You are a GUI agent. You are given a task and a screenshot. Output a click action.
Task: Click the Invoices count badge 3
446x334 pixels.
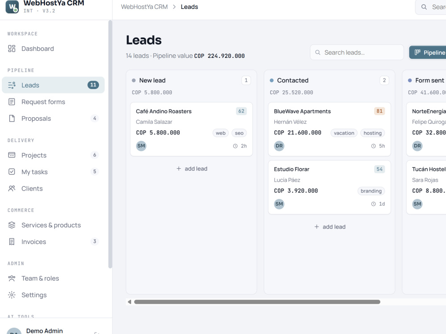pyautogui.click(x=95, y=241)
